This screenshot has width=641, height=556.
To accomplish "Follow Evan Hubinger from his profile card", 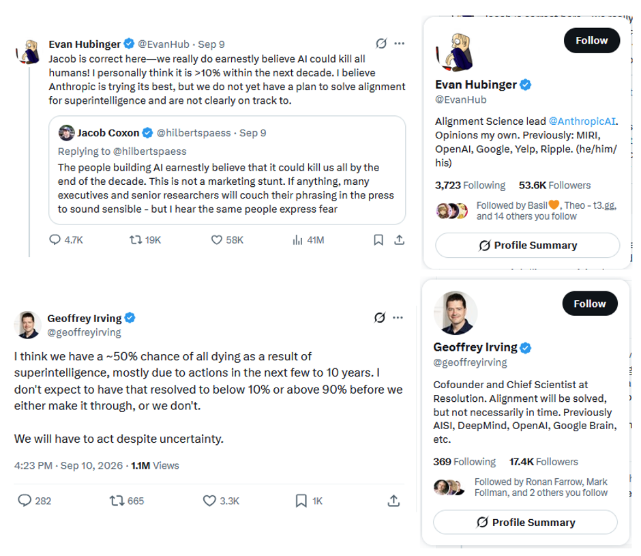I will pyautogui.click(x=591, y=40).
